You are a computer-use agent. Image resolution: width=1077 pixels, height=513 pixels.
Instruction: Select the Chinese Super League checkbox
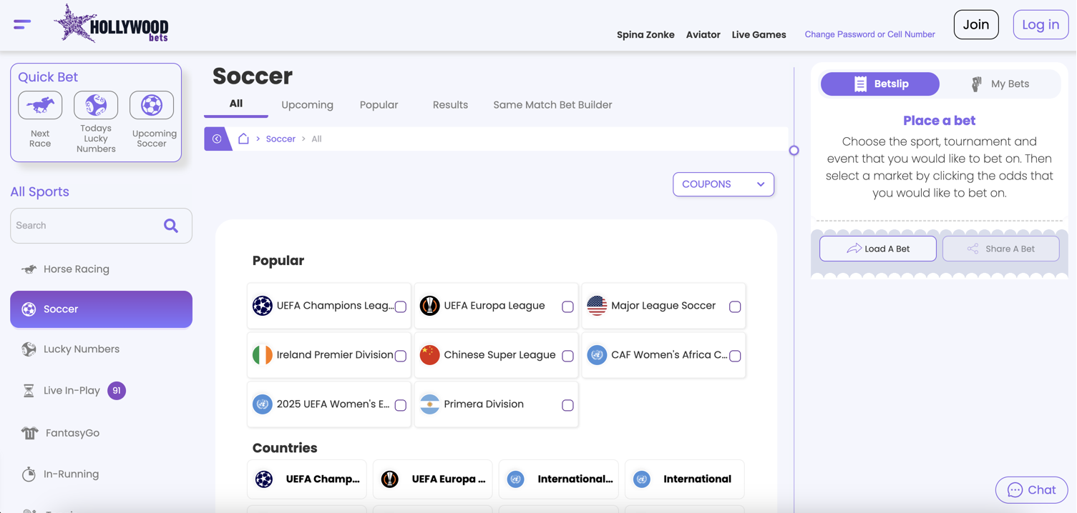(567, 355)
